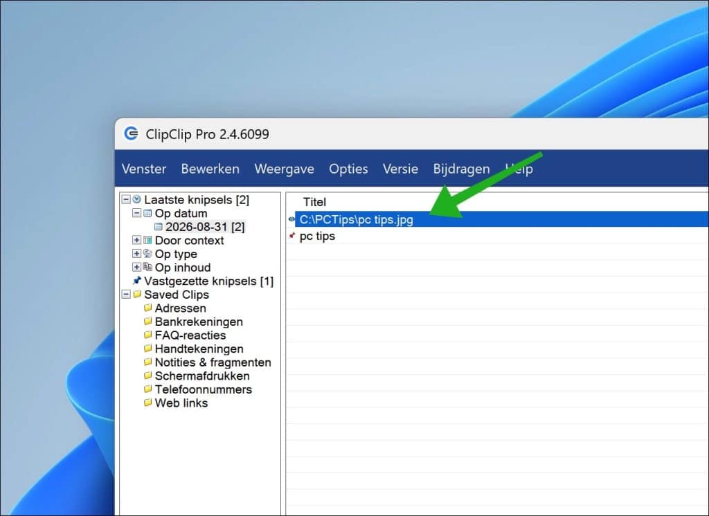Open the Bewerken menu
The image size is (709, 516).
(x=210, y=169)
